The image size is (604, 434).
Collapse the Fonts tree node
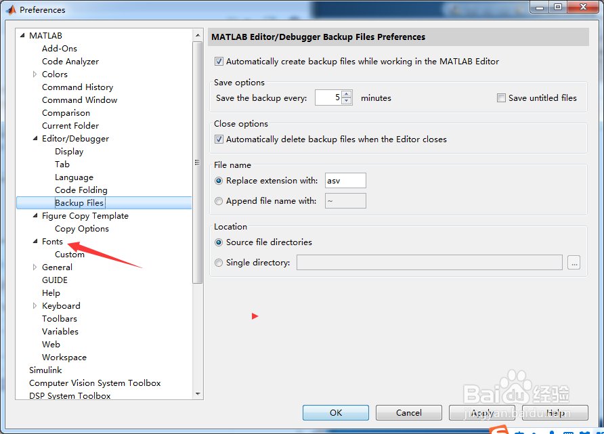pos(35,242)
